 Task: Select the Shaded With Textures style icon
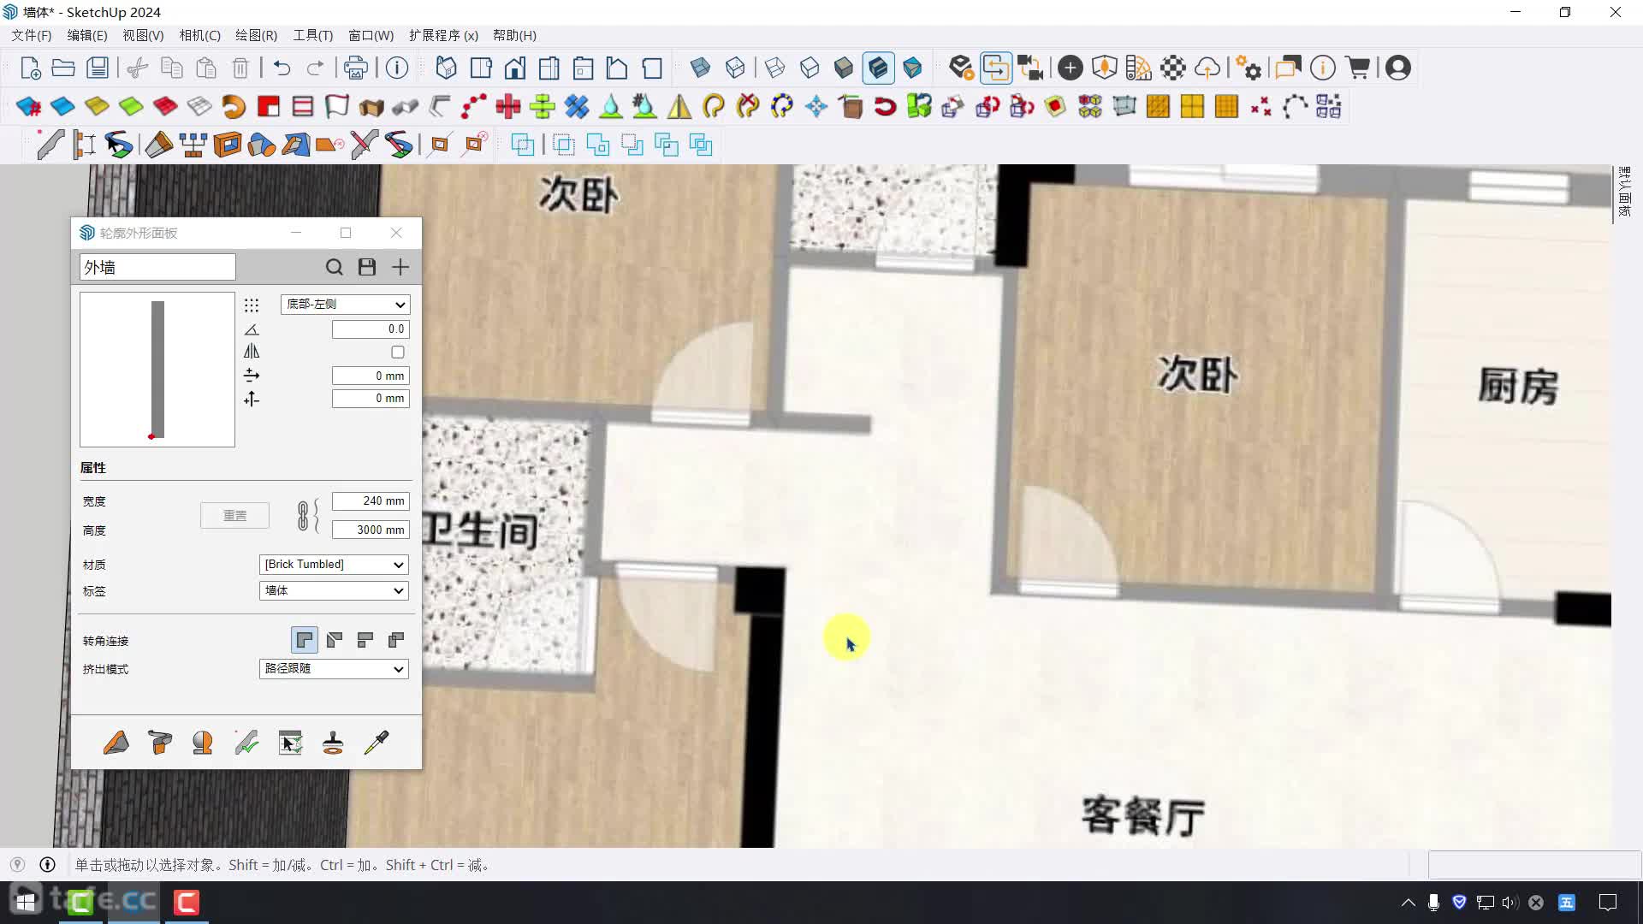click(x=879, y=68)
